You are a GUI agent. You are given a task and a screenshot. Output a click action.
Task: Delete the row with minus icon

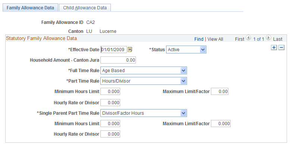click(x=281, y=47)
